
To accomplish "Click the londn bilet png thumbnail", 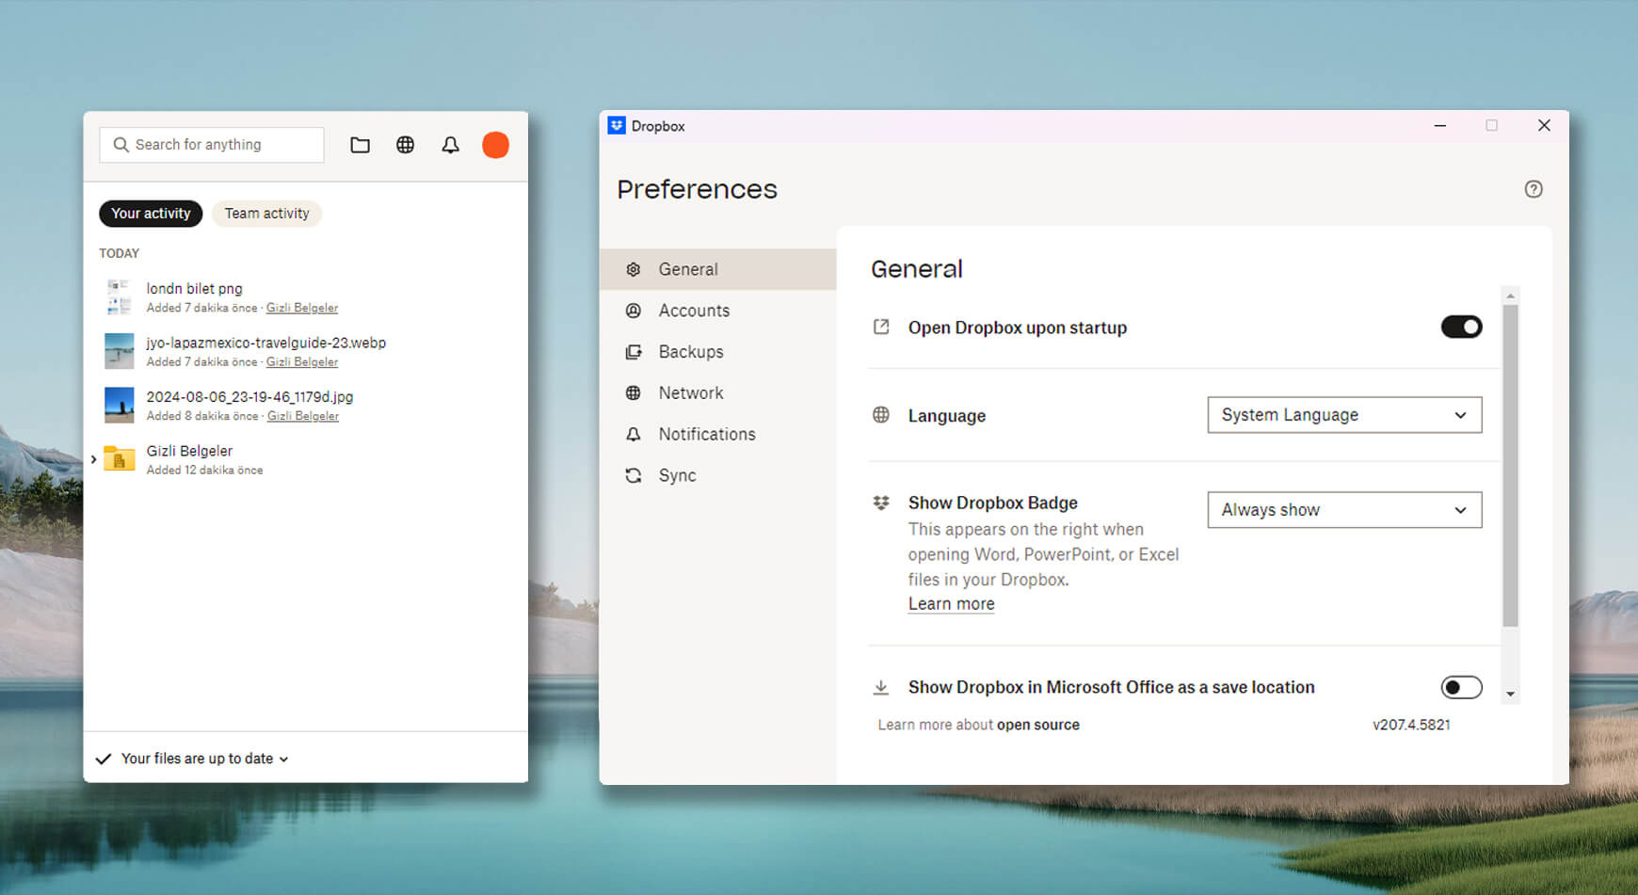I will (120, 296).
